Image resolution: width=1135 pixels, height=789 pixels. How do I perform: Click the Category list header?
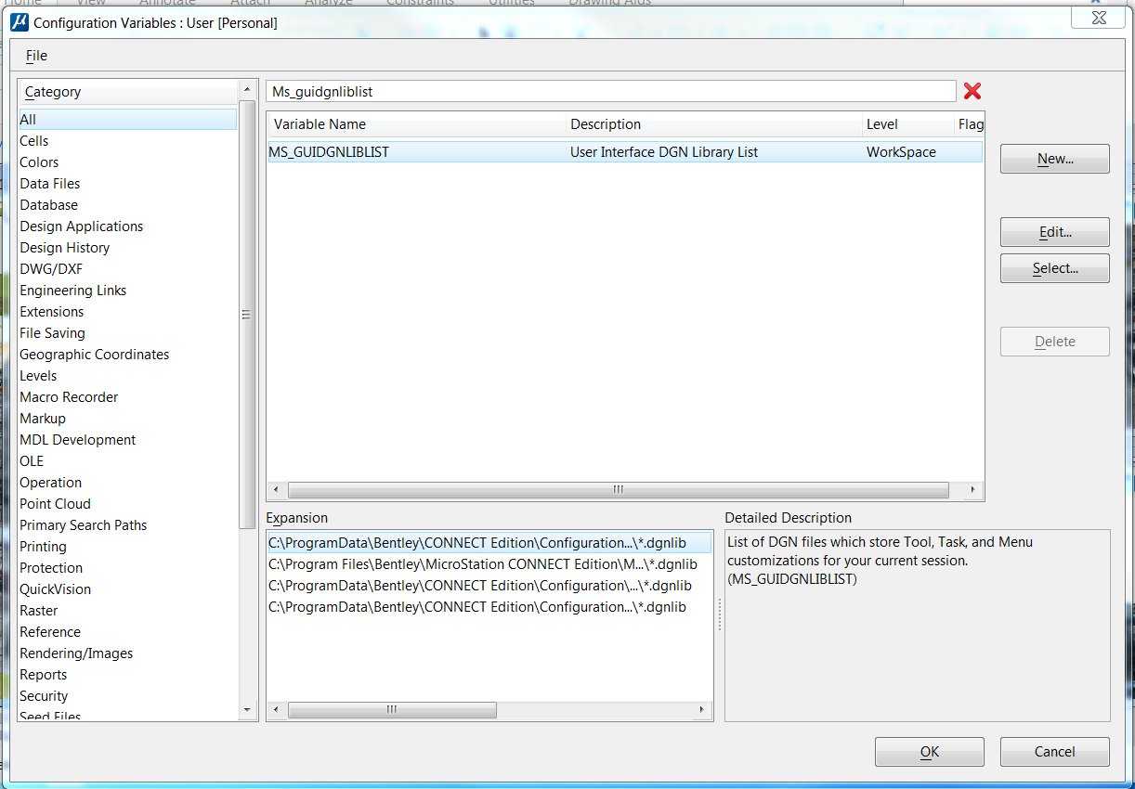click(128, 92)
